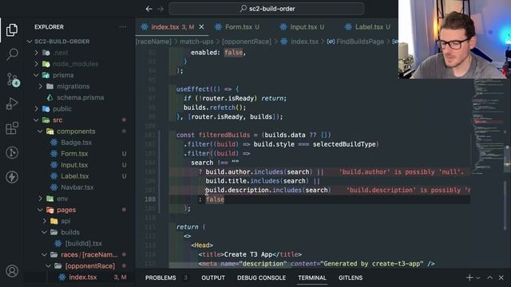Screen dimensions: 511x287
Task: Open Source Control view with badge
Action: (13, 79)
